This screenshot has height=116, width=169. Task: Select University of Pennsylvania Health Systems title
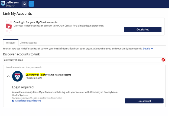(x=48, y=75)
